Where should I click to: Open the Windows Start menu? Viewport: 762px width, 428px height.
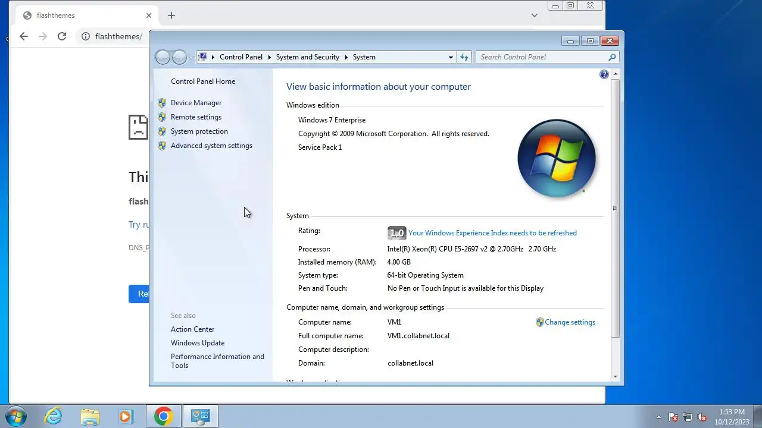16,416
